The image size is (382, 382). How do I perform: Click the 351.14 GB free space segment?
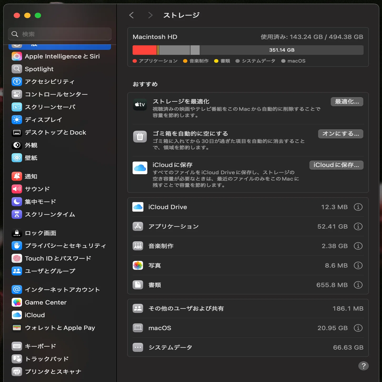coord(282,50)
